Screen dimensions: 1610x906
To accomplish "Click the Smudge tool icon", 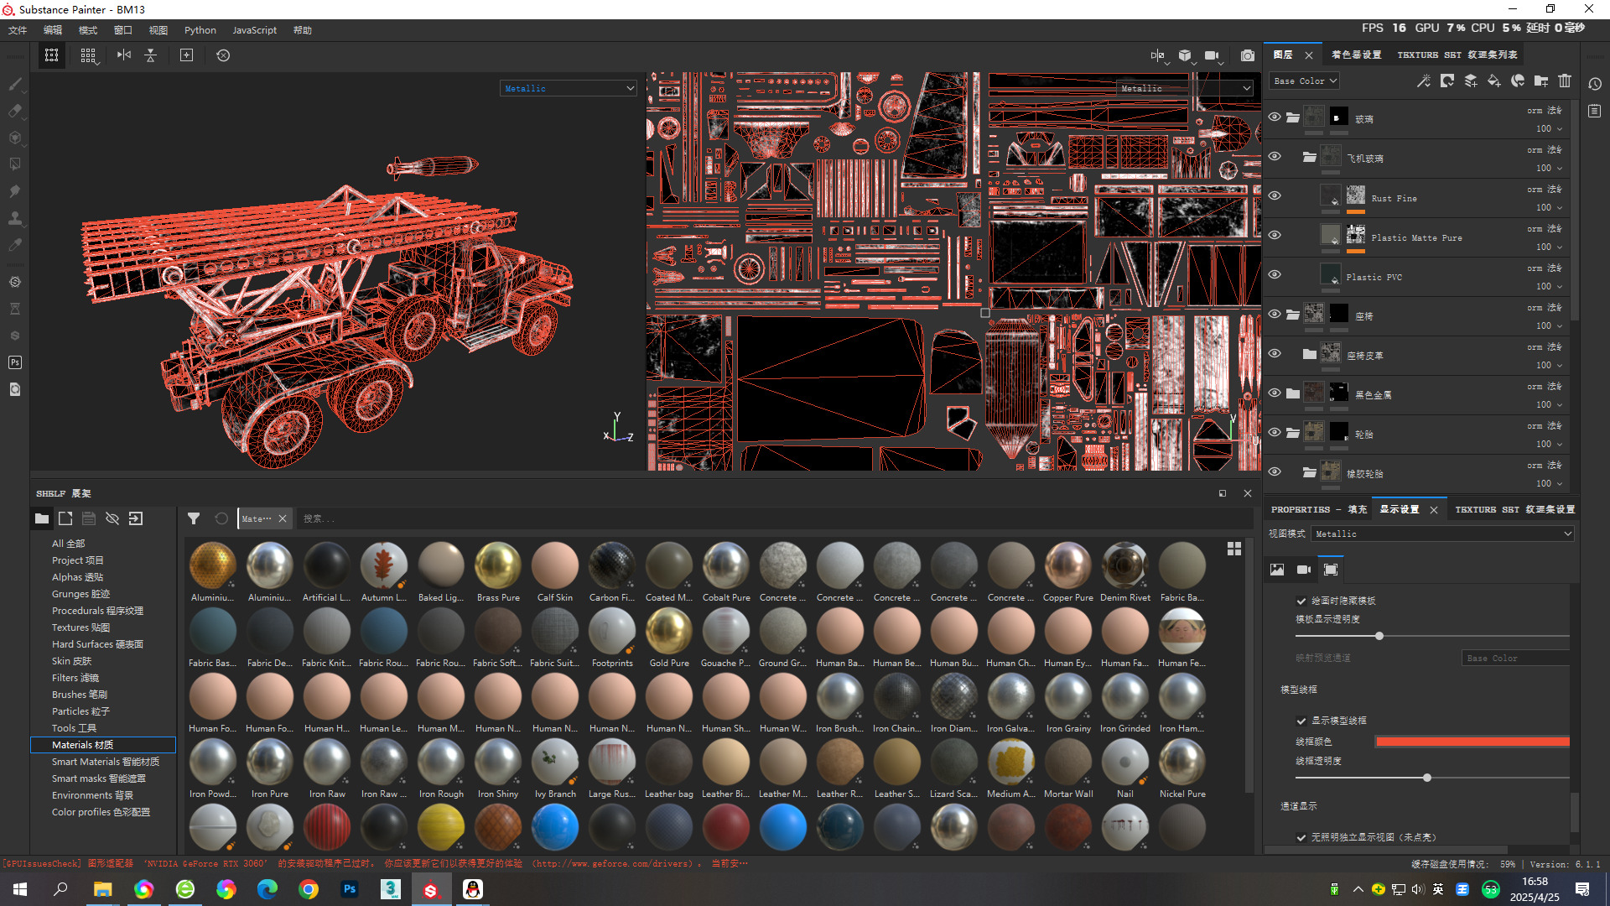I will (15, 191).
